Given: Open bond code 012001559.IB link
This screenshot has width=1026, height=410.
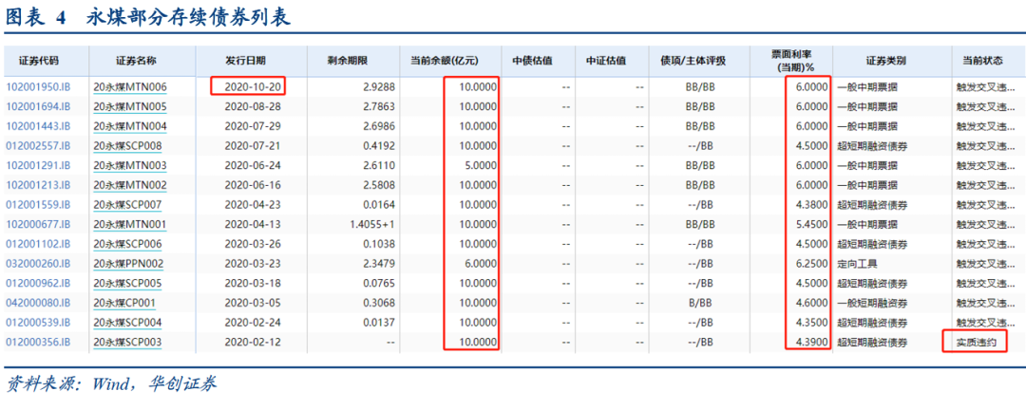Looking at the screenshot, I should tap(38, 205).
